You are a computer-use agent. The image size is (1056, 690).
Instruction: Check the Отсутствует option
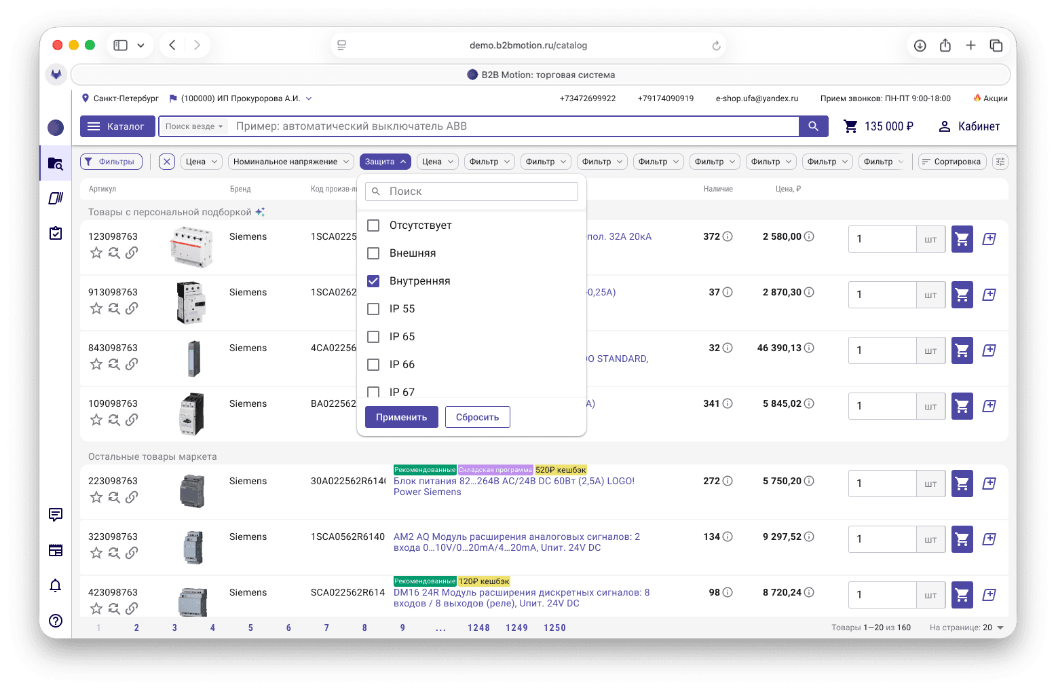pos(373,225)
